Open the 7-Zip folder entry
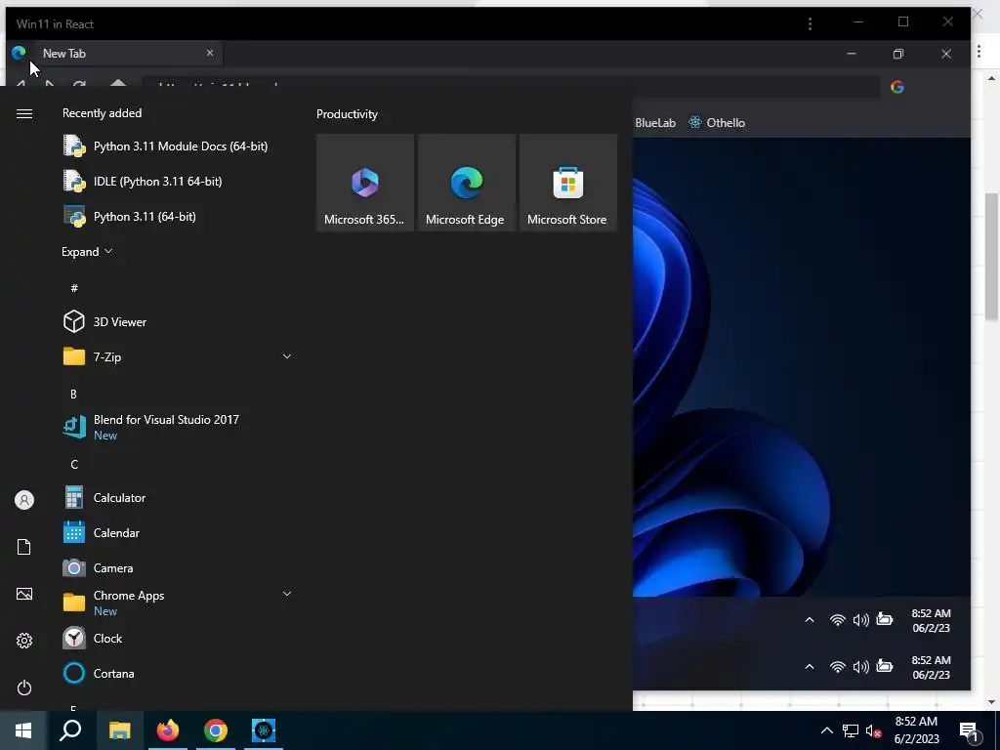Image resolution: width=1000 pixels, height=750 pixels. (177, 356)
